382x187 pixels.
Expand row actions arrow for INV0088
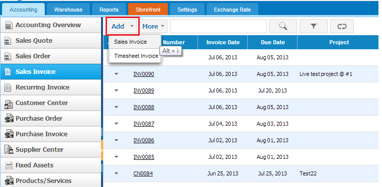point(116,107)
